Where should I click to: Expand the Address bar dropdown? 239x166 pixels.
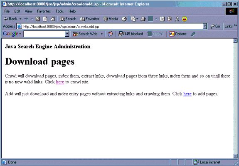pos(205,26)
